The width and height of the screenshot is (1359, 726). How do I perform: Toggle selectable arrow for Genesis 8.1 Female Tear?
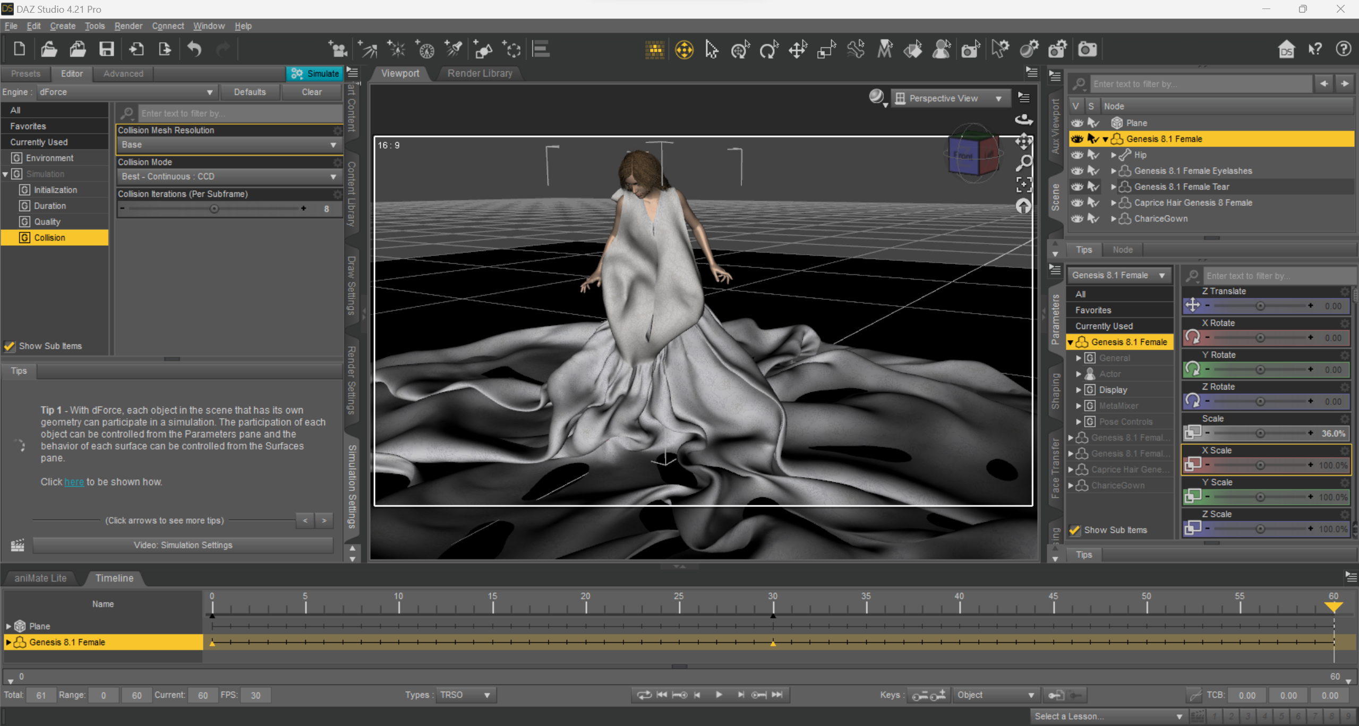[x=1093, y=187]
